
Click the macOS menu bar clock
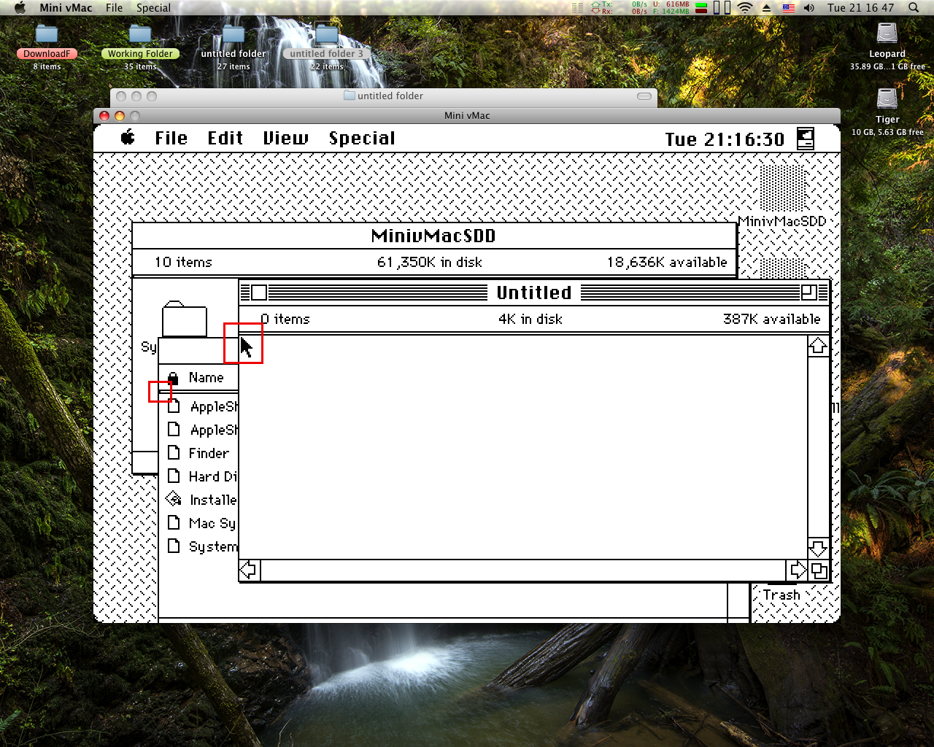tap(860, 7)
